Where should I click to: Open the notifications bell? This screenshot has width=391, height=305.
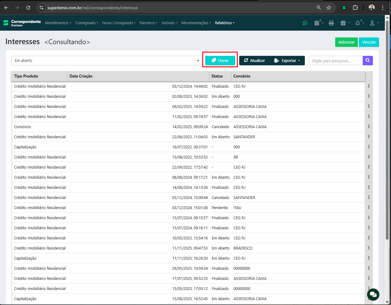pos(358,23)
